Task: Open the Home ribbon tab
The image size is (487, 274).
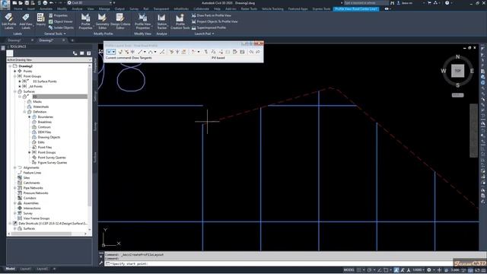Action: 18,9
